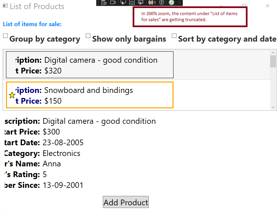Click the accessibility scan icon
Image resolution: width=278 pixels, height=210 pixels.
click(161, 2)
